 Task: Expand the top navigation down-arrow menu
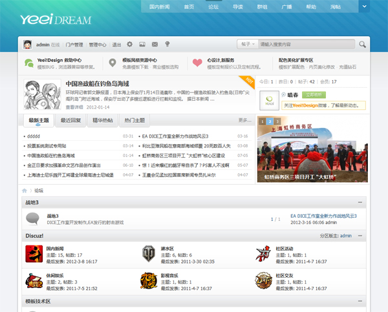click(x=364, y=6)
